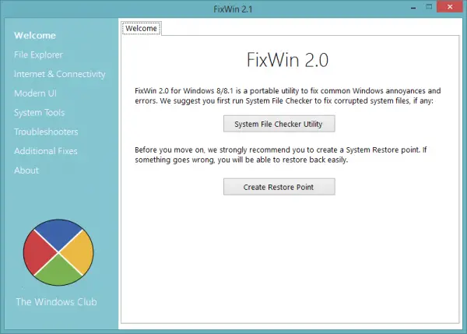Open the Welcome section in the sidebar
Image resolution: width=467 pixels, height=334 pixels.
point(35,36)
